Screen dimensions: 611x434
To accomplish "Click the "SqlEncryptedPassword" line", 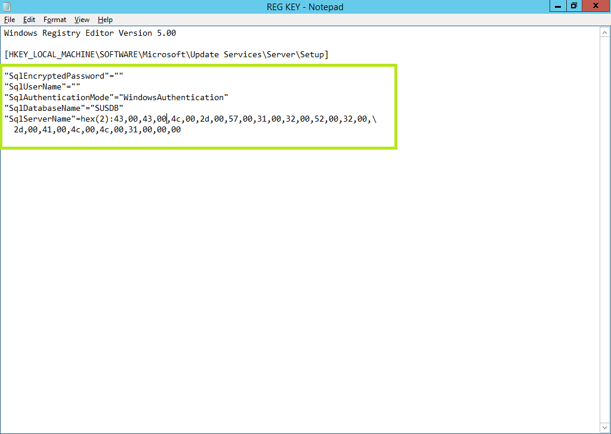I will click(x=63, y=76).
